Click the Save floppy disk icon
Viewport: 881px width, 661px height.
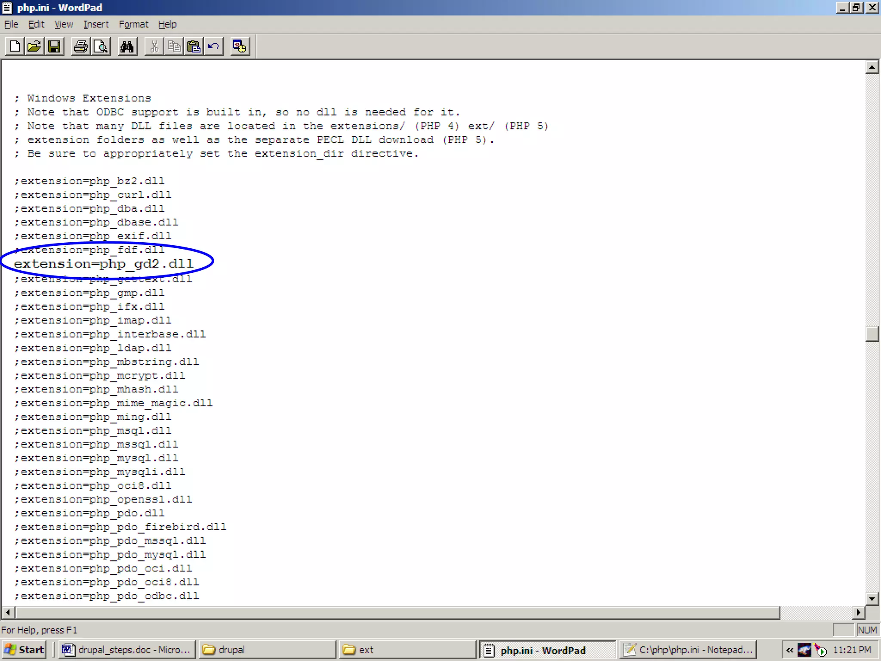tap(54, 46)
